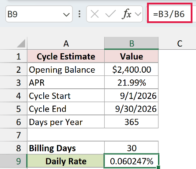The width and height of the screenshot is (196, 169).
Task: Select column A header
Action: (66, 43)
